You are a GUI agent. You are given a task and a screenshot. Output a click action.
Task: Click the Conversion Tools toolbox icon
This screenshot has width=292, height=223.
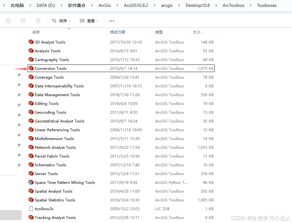coord(31,68)
